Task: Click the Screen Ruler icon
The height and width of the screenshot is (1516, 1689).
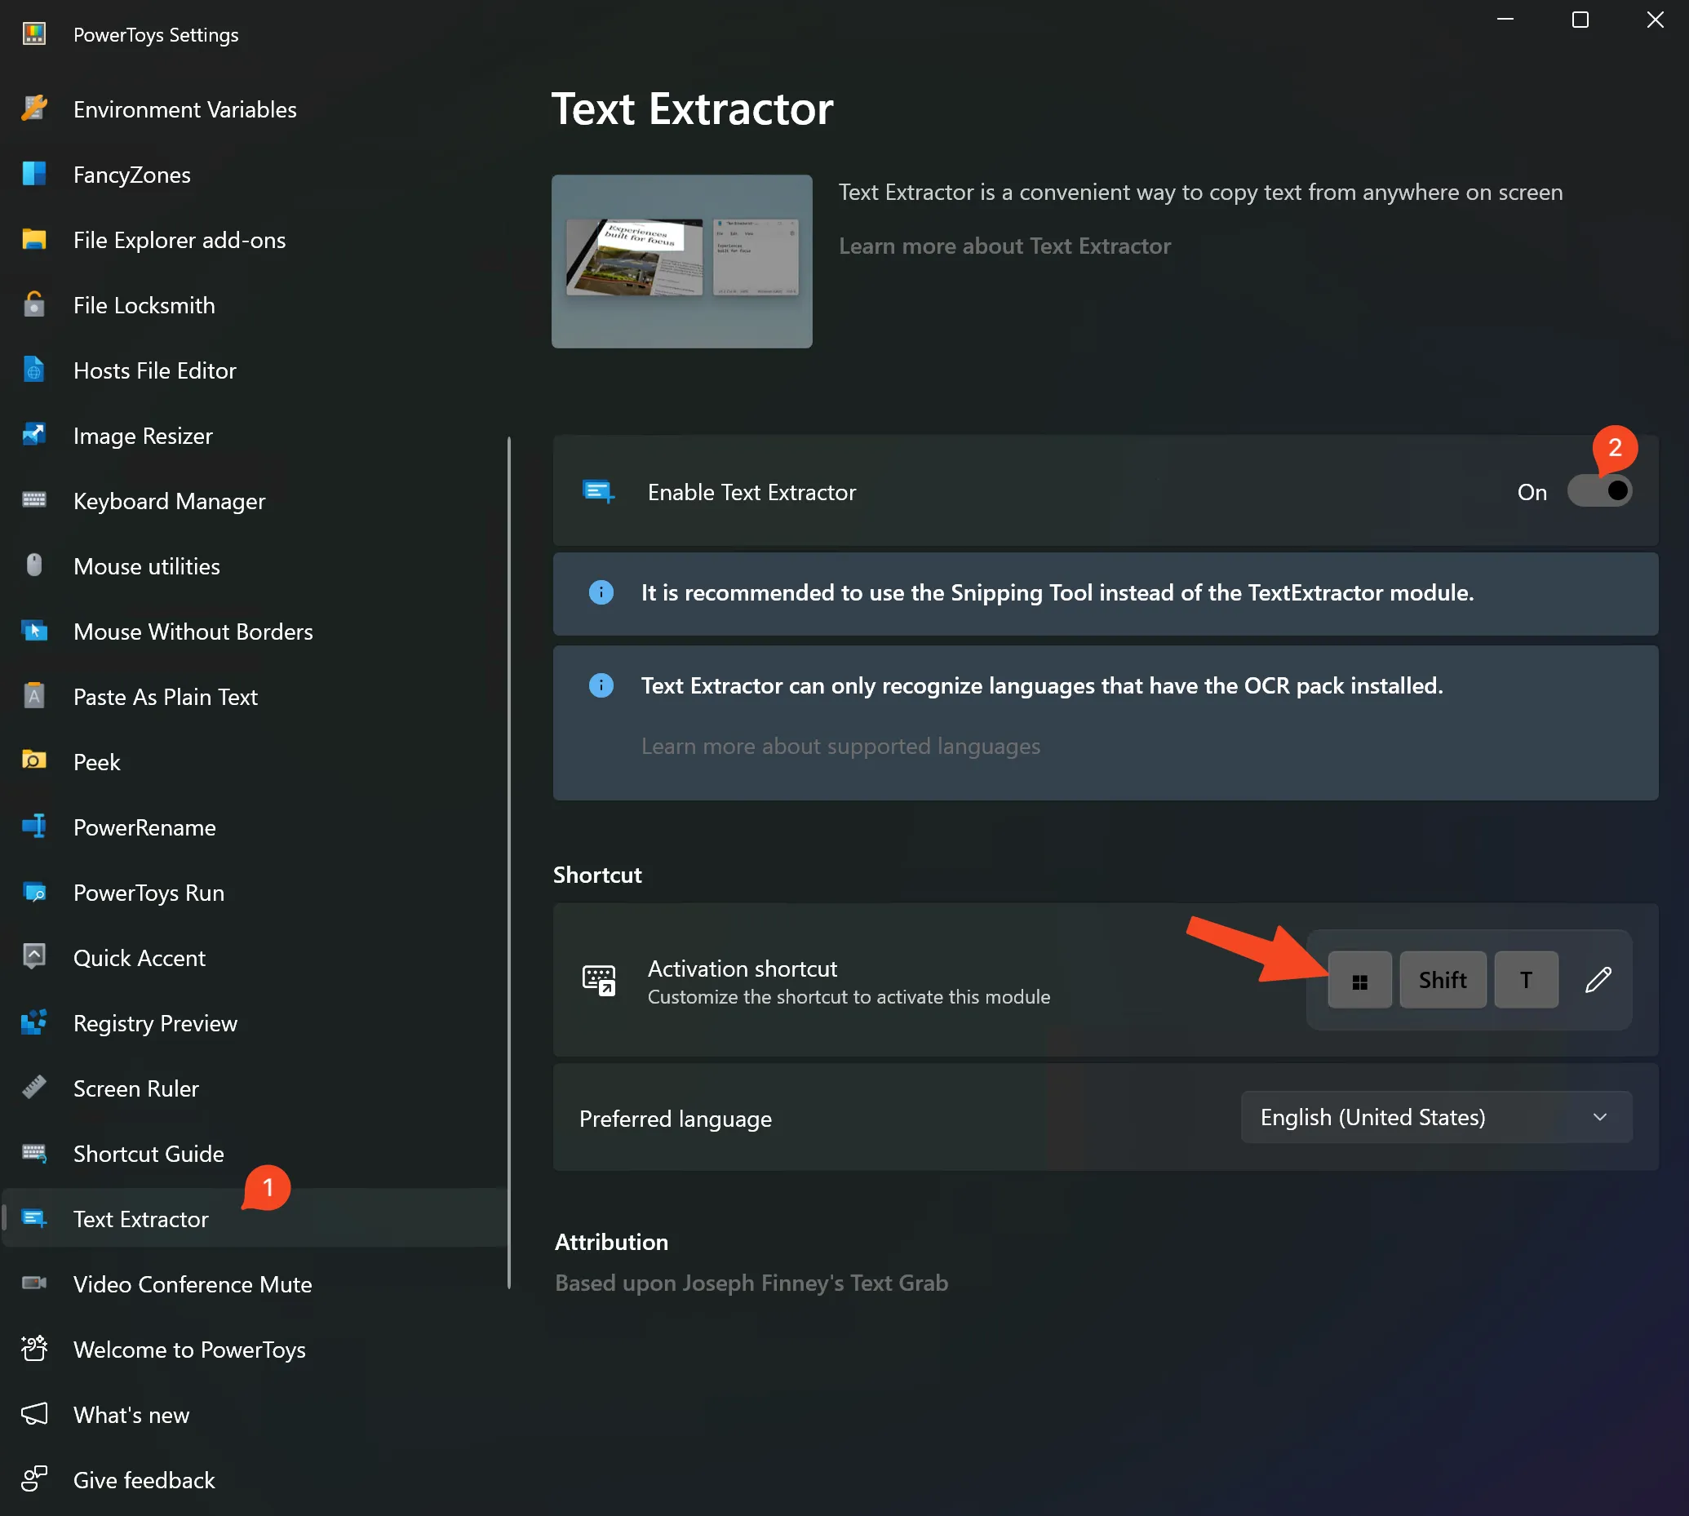Action: (x=34, y=1088)
